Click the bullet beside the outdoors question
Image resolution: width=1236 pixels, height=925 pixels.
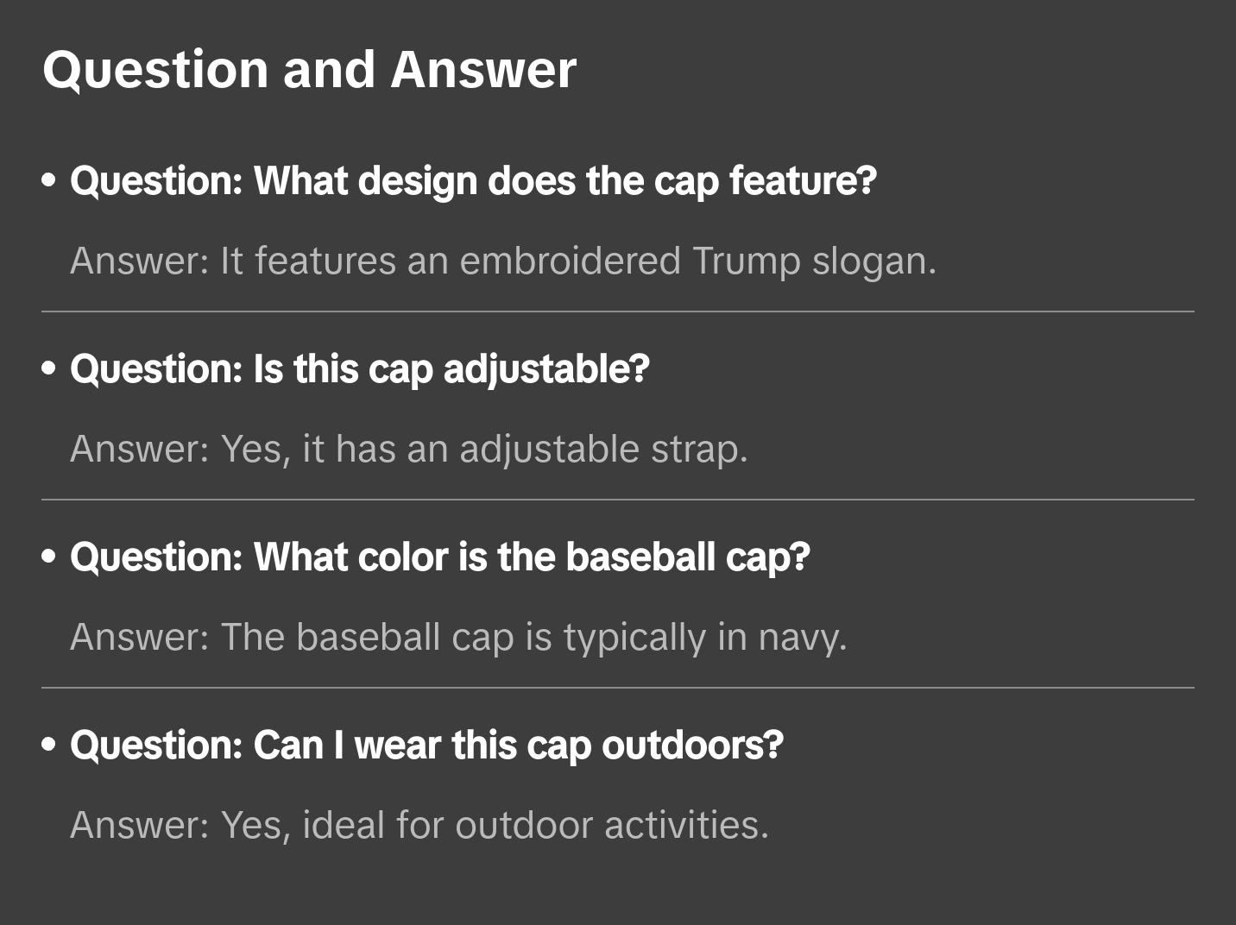49,746
